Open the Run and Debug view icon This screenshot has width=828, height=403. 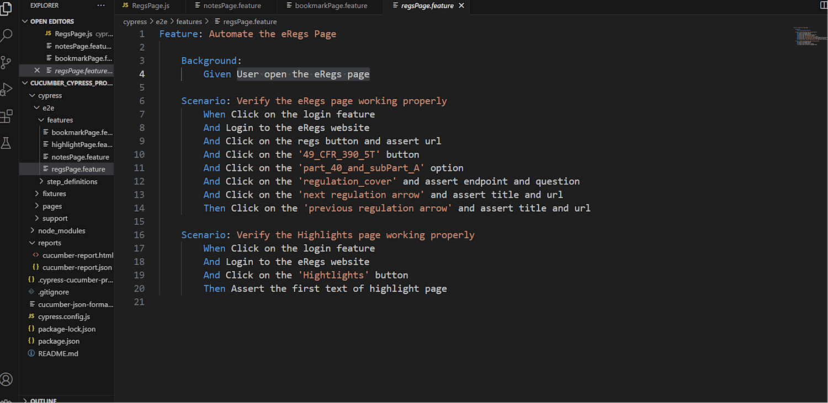pyautogui.click(x=6, y=89)
